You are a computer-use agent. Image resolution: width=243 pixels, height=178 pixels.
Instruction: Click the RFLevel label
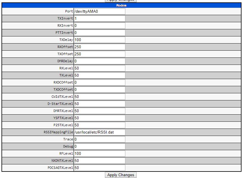point(66,153)
